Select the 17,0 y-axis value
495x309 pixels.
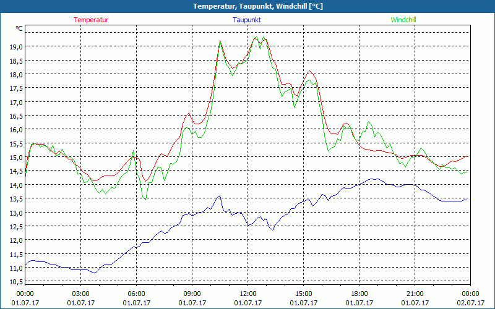tap(17, 103)
